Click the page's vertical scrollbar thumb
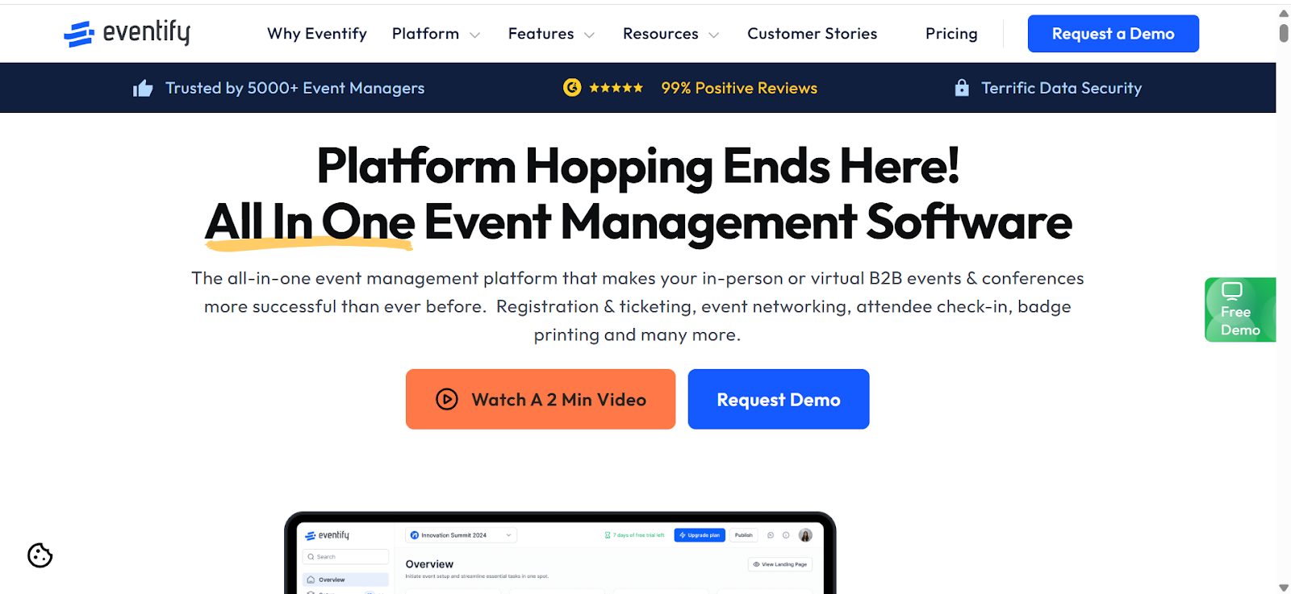The image size is (1291, 594). tap(1284, 33)
